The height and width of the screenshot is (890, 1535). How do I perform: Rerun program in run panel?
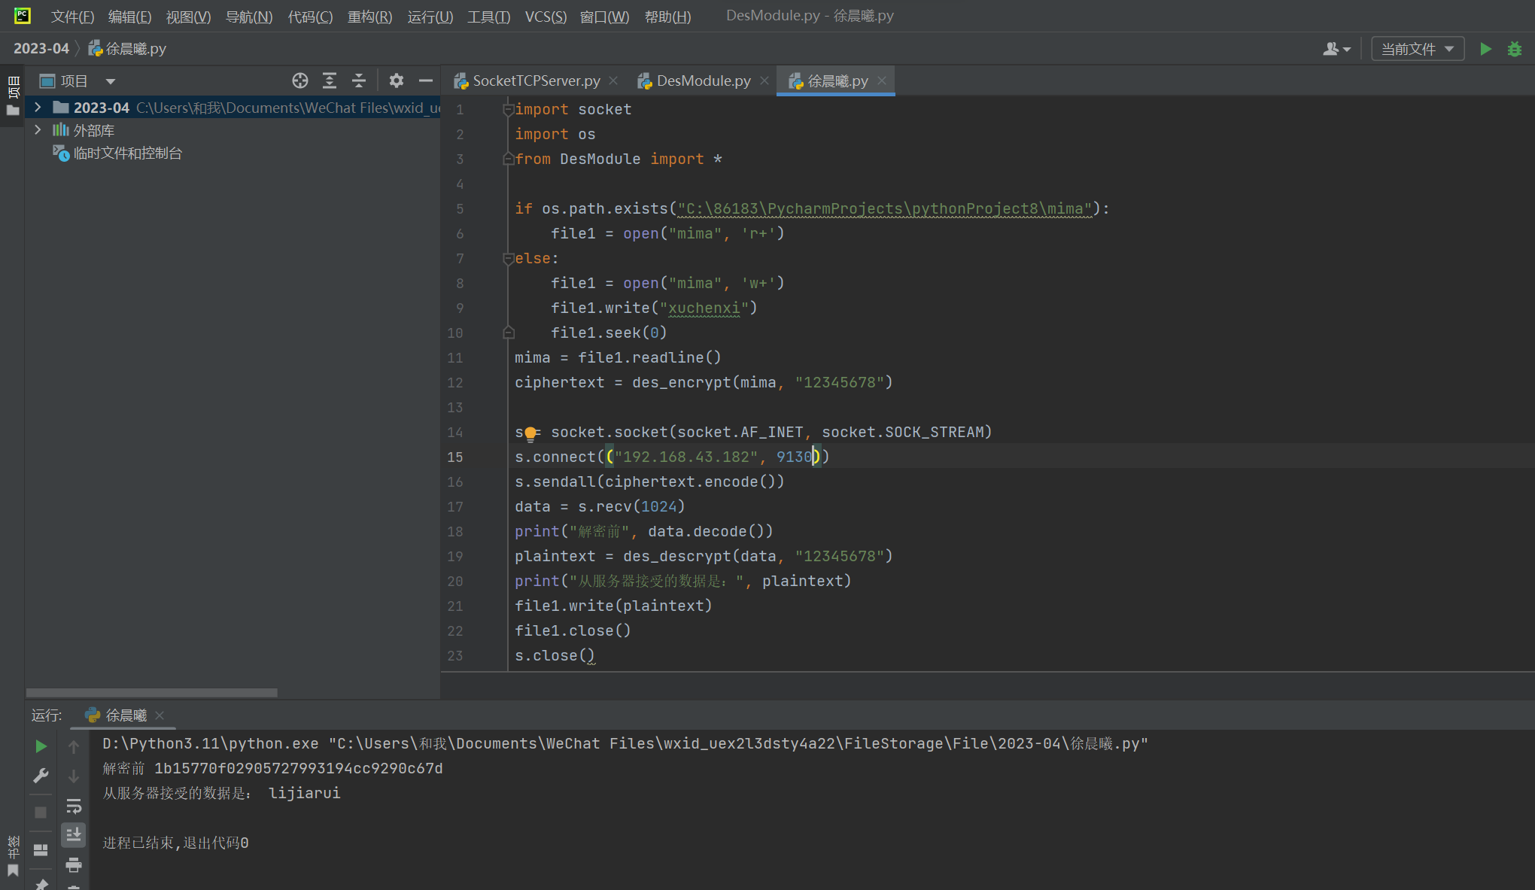(x=41, y=746)
